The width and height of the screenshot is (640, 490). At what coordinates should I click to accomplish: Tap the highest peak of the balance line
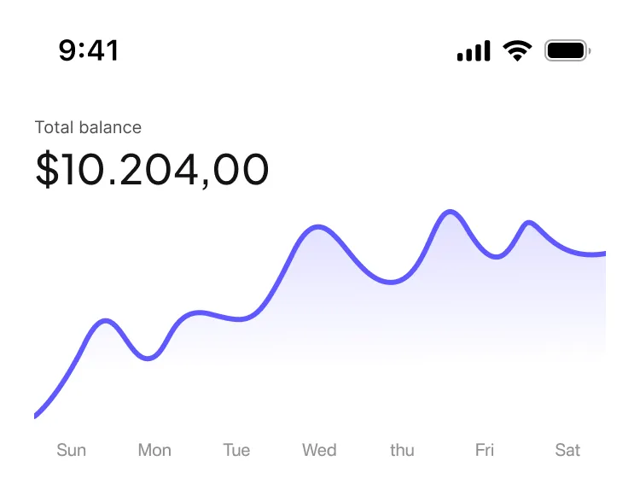[450, 211]
